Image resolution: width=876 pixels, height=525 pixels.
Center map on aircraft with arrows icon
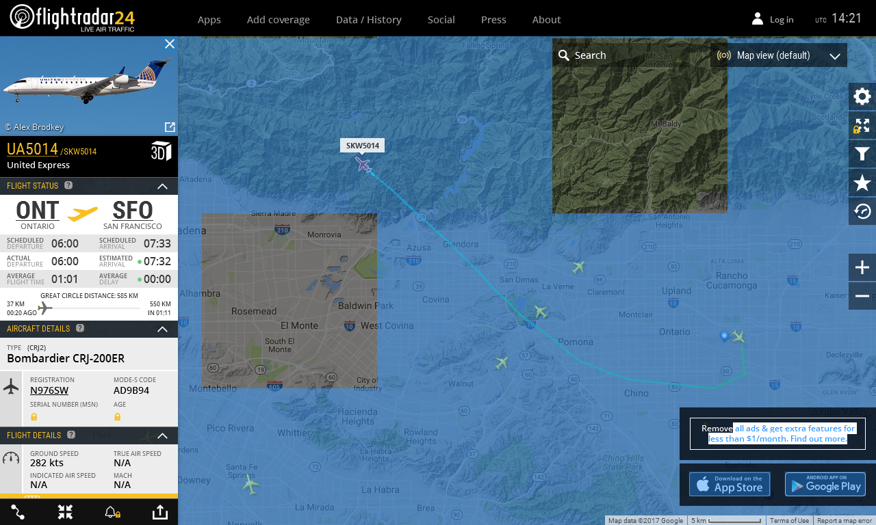click(65, 512)
